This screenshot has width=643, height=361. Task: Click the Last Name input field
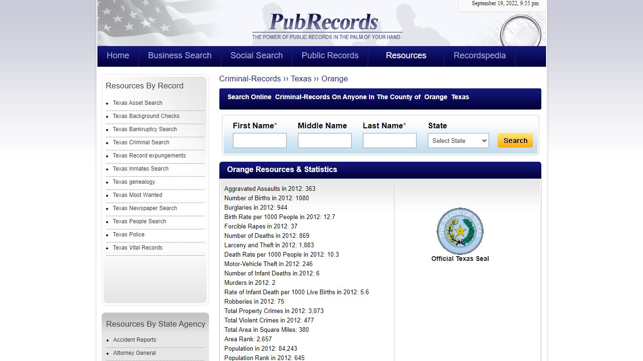390,141
